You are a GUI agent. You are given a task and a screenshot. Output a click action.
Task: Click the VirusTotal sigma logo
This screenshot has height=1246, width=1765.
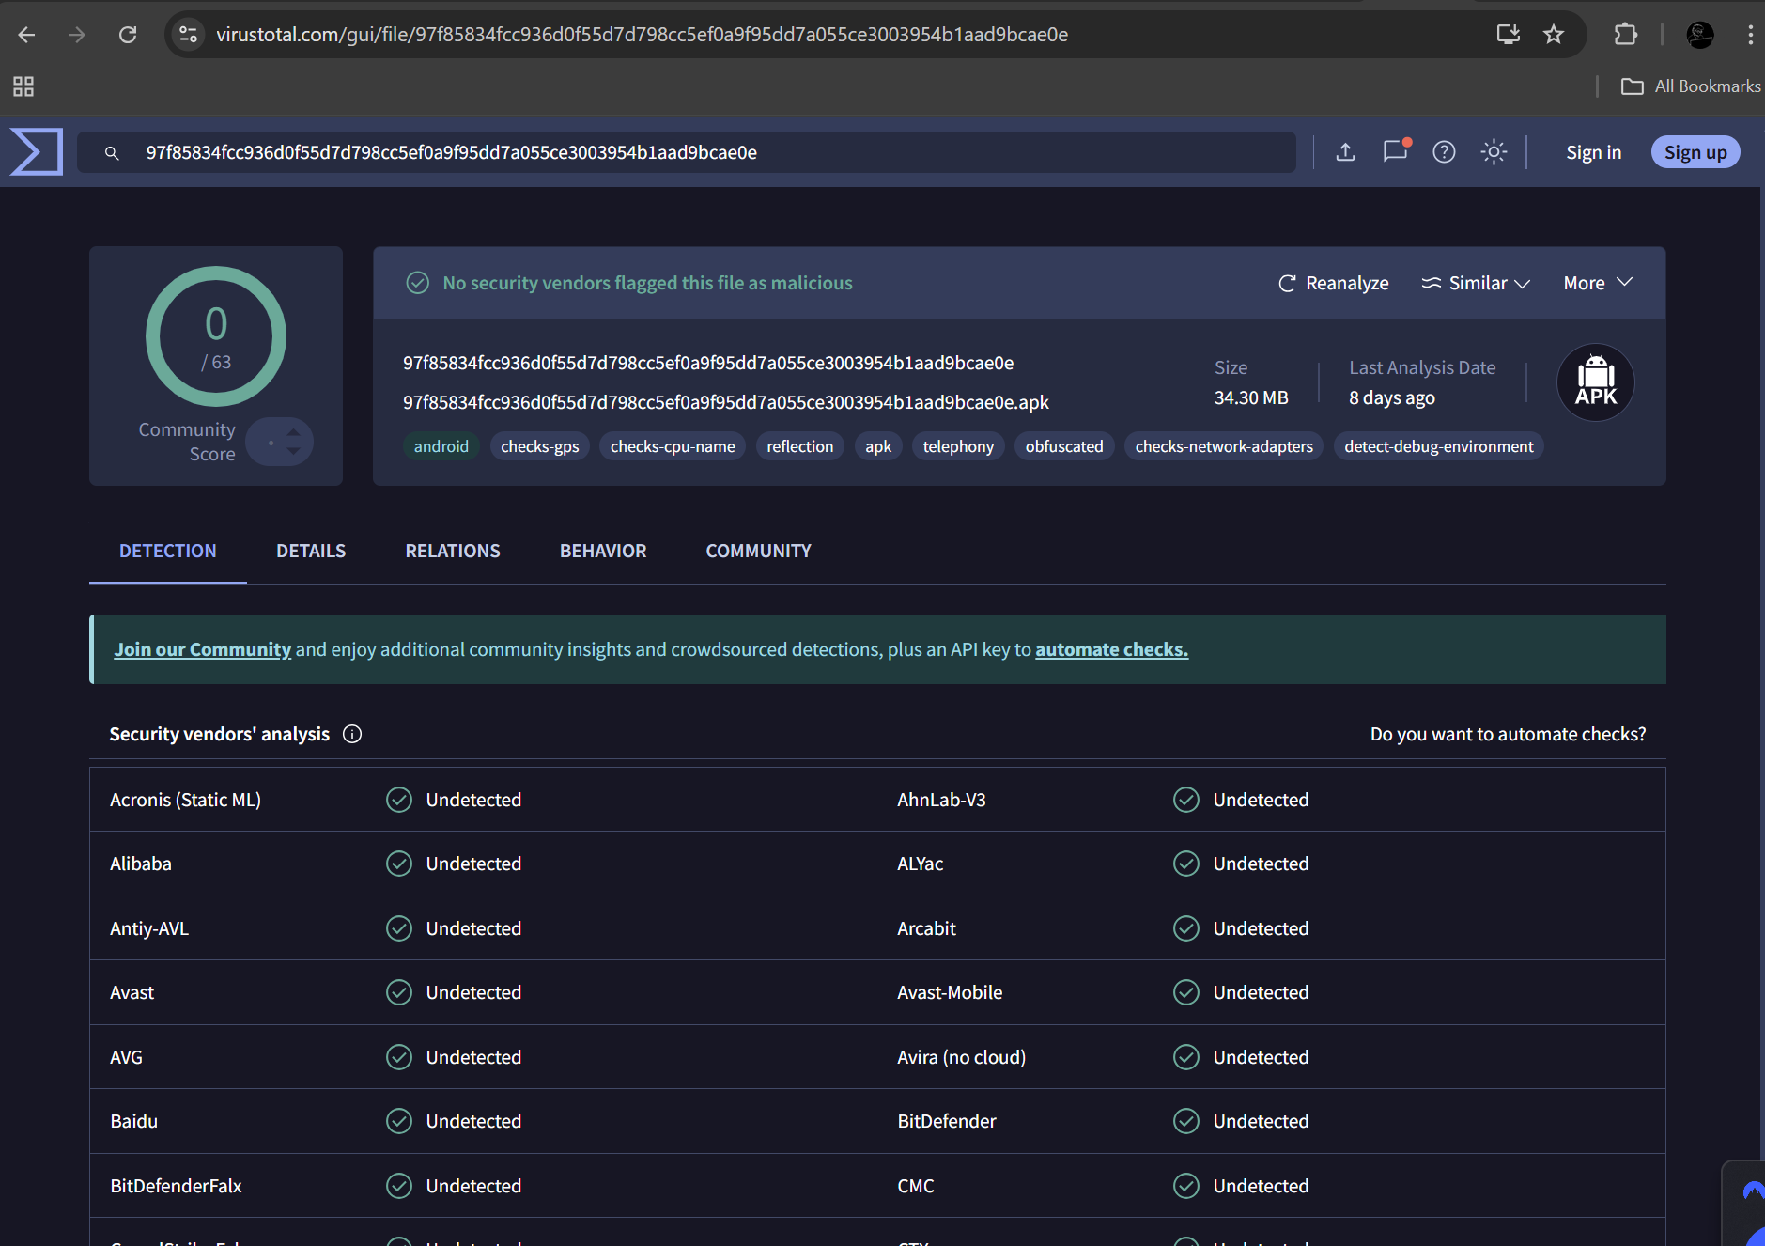(37, 151)
